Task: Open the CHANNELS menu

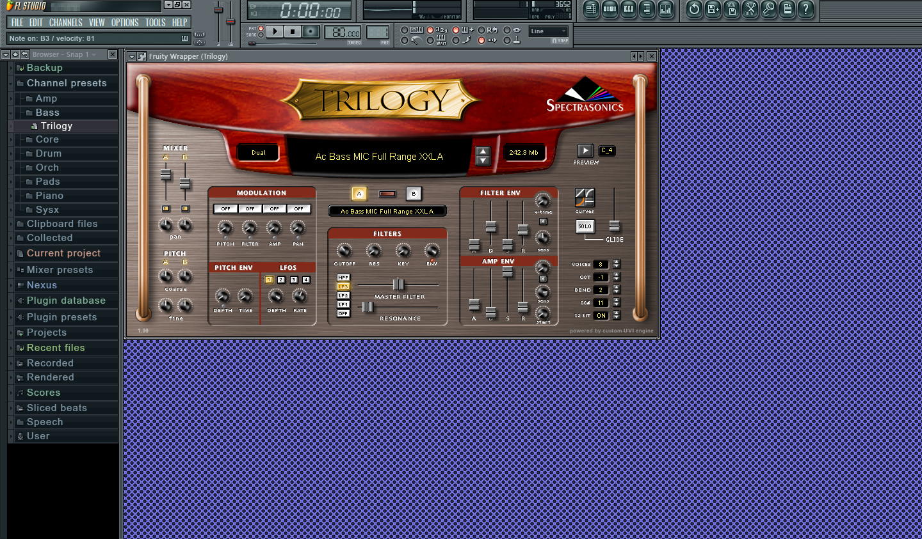Action: point(65,22)
